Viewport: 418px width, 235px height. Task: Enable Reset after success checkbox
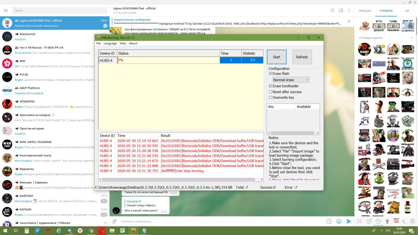pyautogui.click(x=270, y=92)
